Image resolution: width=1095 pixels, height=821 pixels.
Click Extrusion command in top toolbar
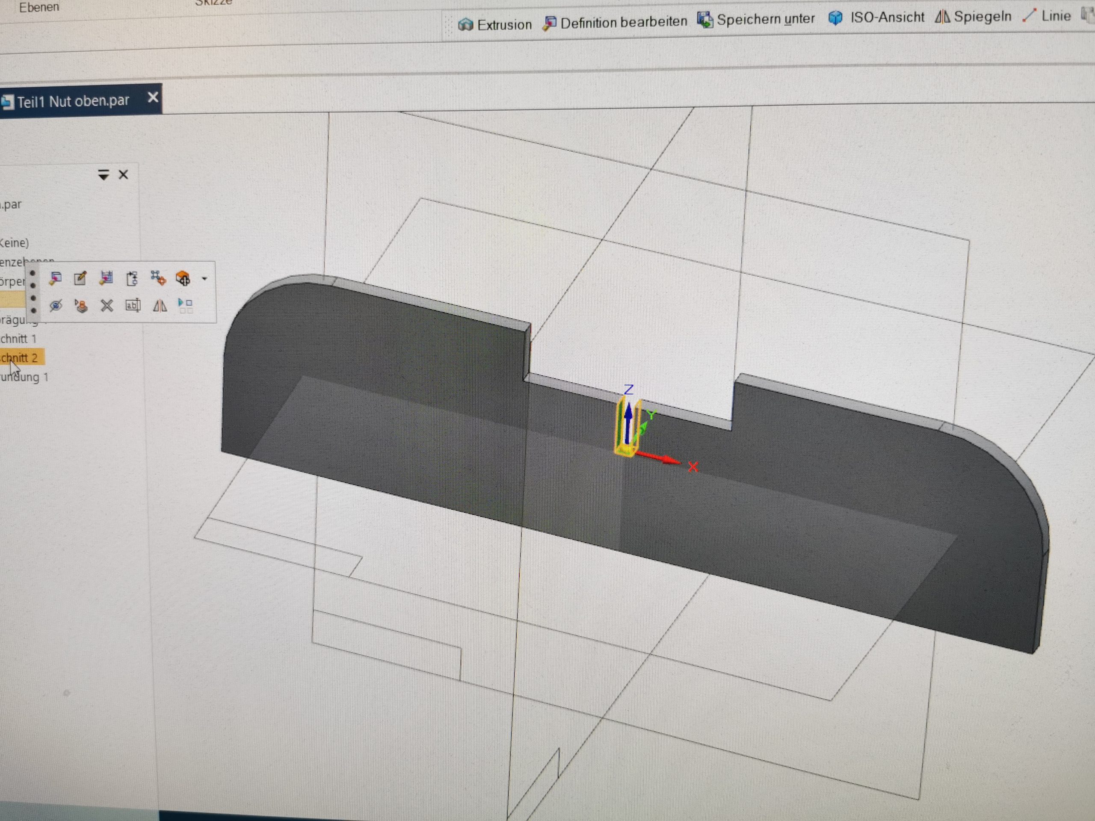495,24
